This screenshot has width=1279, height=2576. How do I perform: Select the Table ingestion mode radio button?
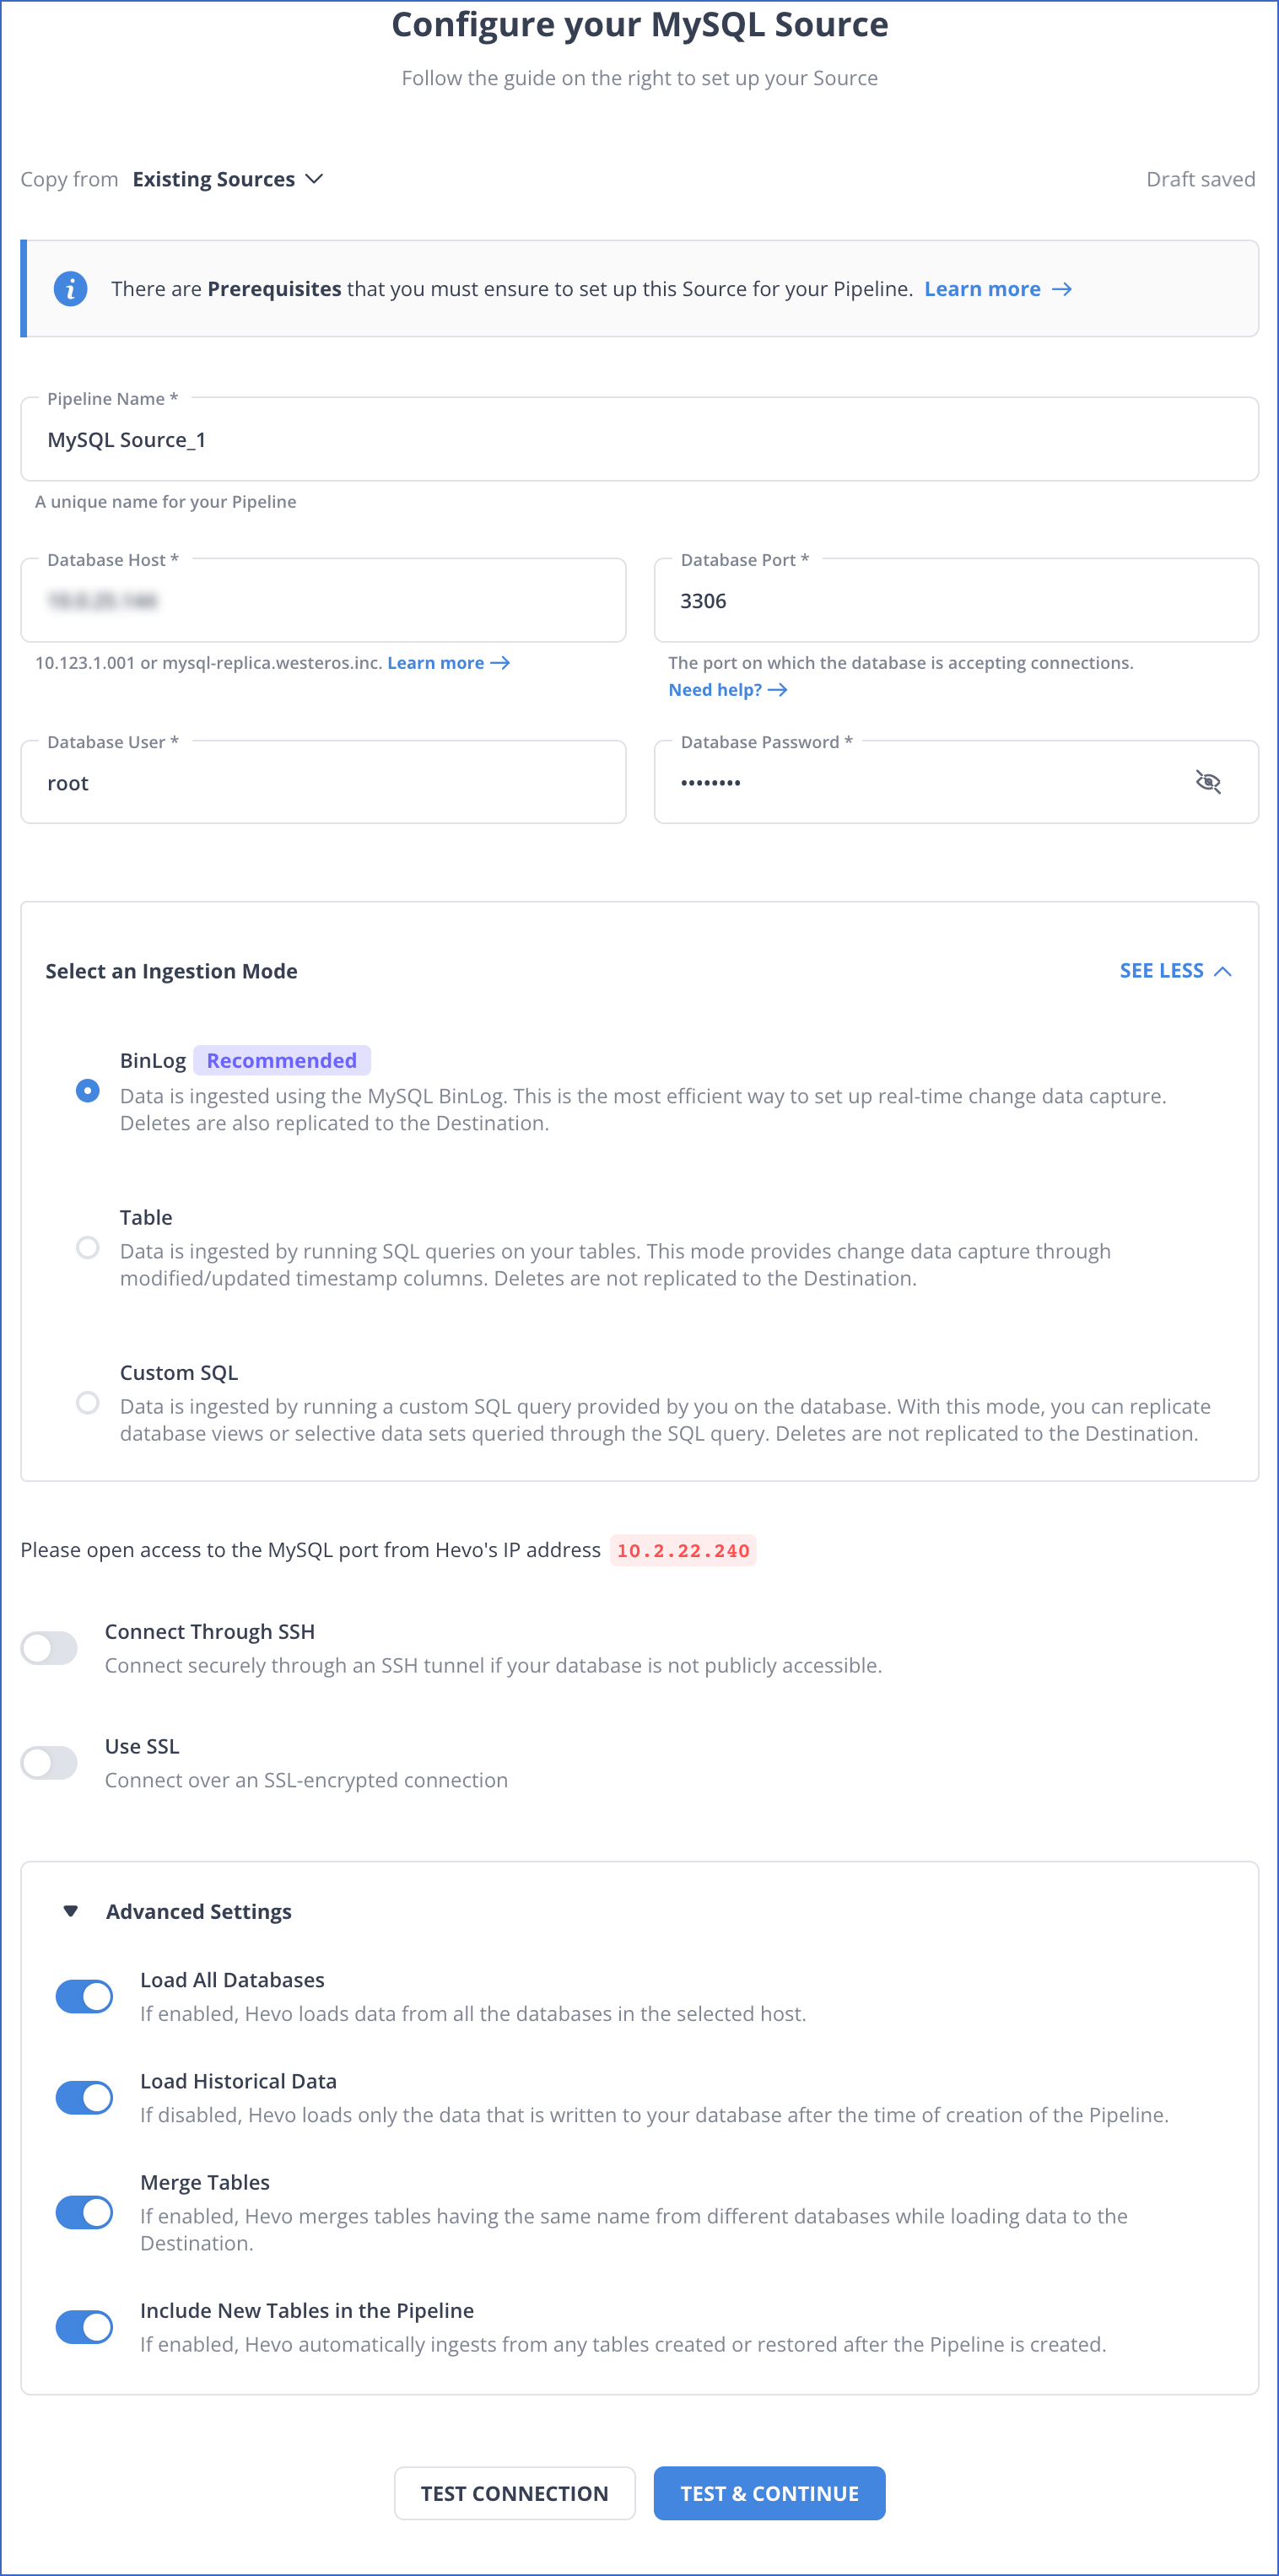(x=88, y=1247)
